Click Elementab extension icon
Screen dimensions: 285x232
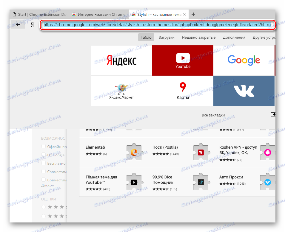pos(134,152)
